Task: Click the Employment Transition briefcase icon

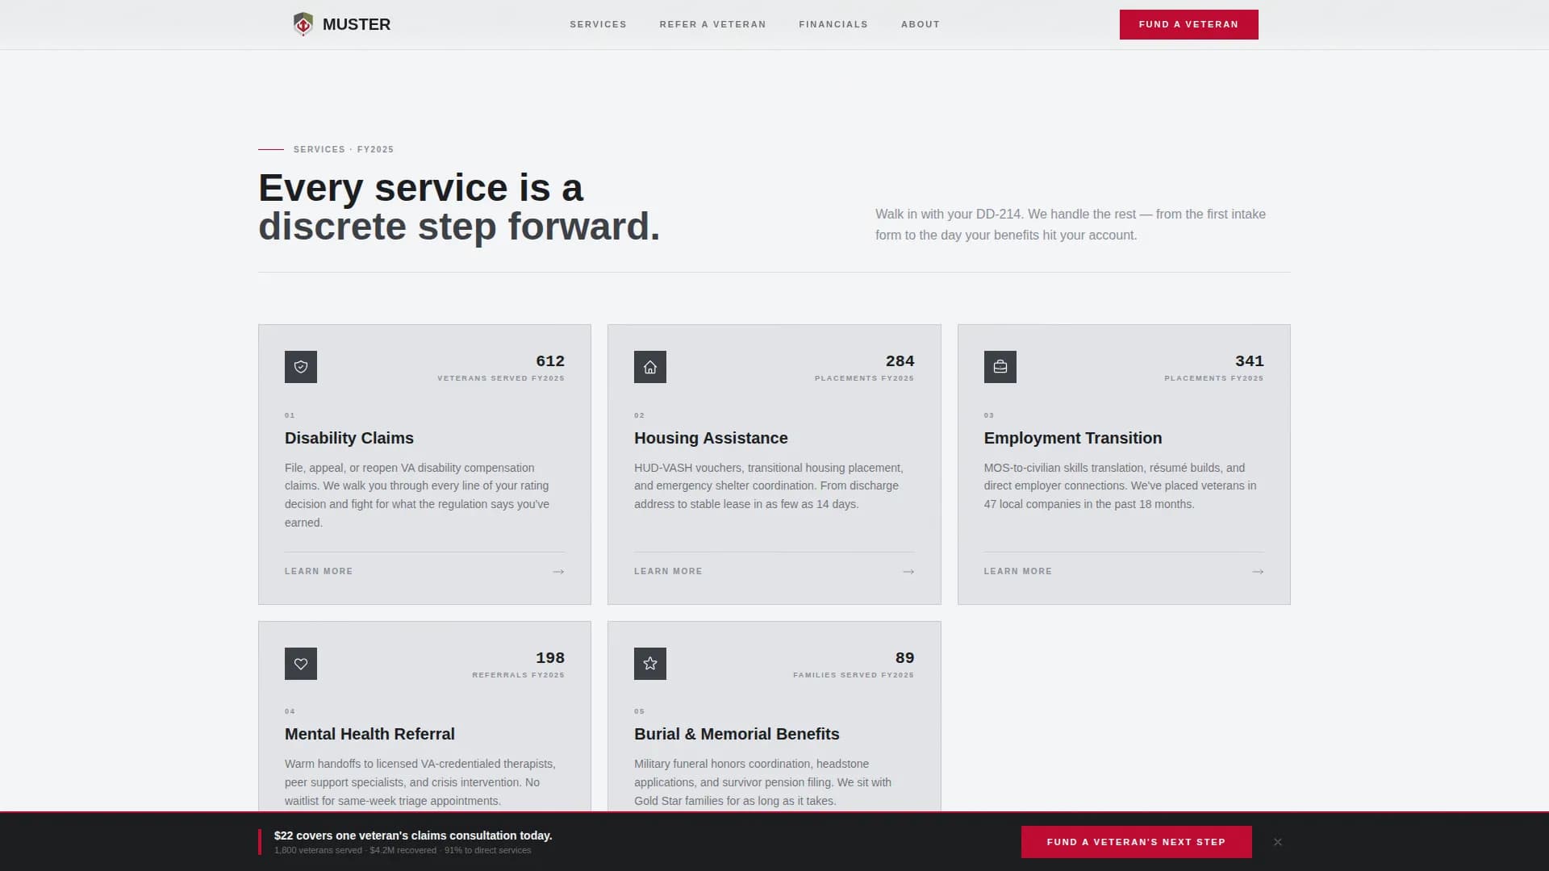Action: [1000, 367]
